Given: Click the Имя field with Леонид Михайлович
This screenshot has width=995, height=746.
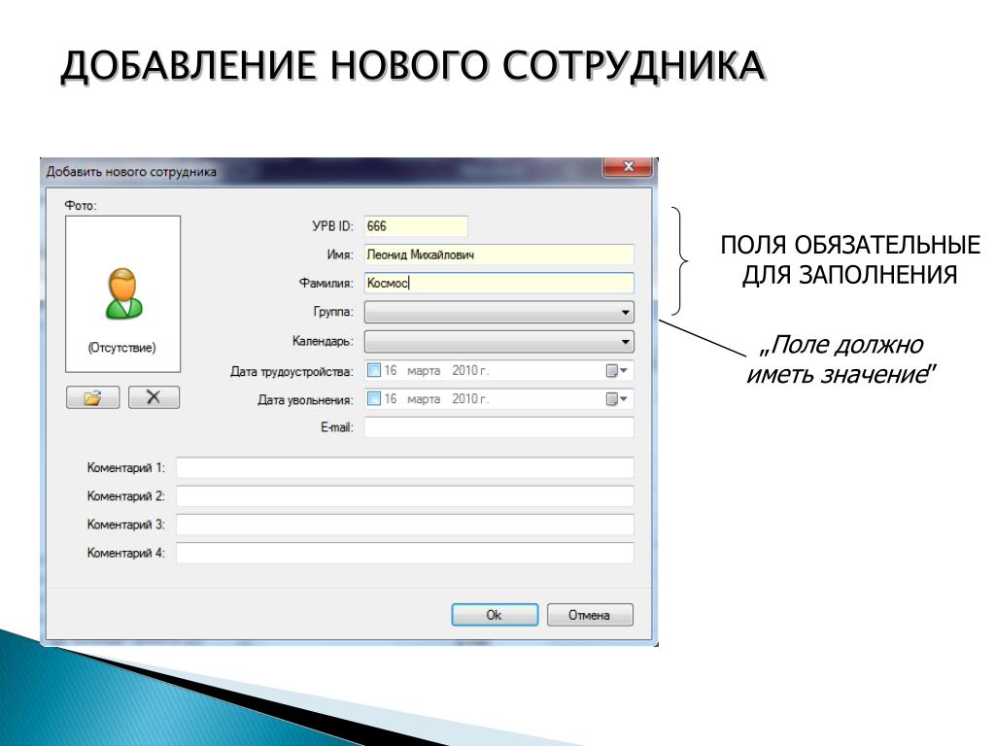Looking at the screenshot, I should [x=498, y=255].
